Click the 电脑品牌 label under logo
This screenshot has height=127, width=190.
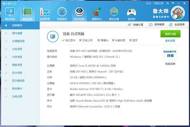tap(170, 64)
